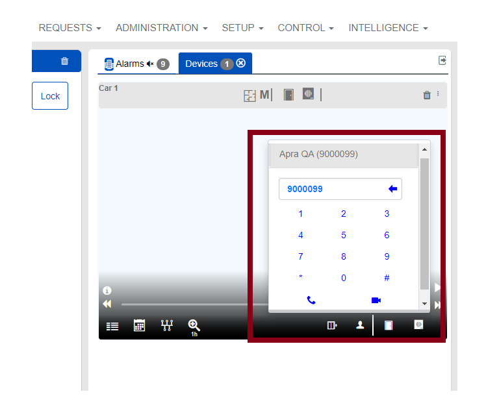Click the info icon above the timeline
The width and height of the screenshot is (486, 407).
click(x=107, y=291)
